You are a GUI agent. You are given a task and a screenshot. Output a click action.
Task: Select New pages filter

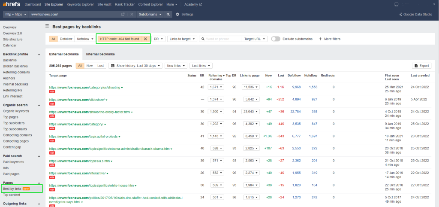(90, 66)
